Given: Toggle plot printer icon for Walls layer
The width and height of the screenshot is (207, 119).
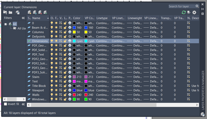Looking at the screenshot, I should 70,95.
